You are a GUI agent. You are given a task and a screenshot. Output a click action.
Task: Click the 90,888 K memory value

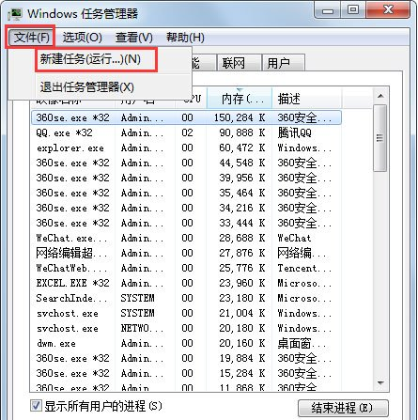tap(242, 132)
